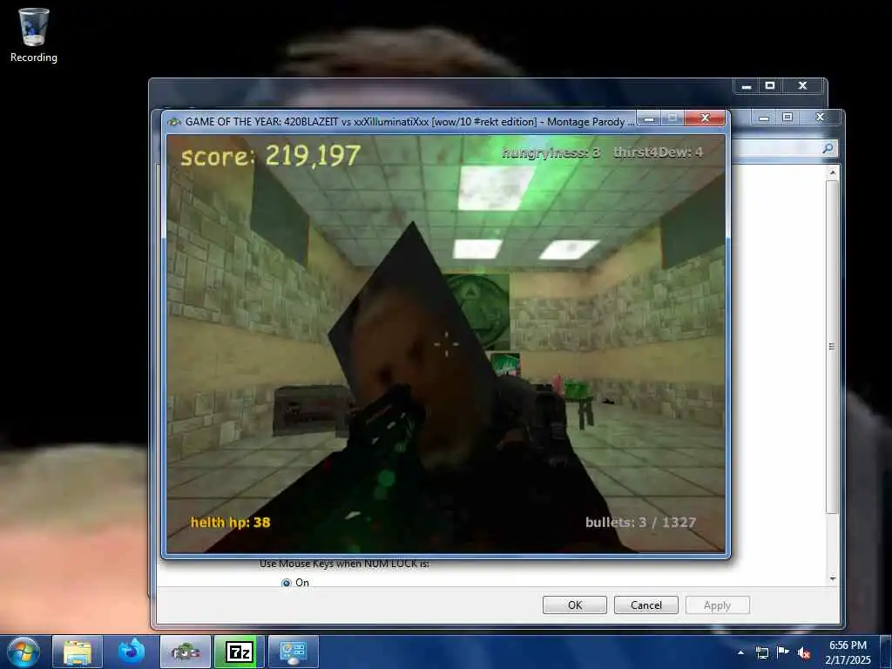The height and width of the screenshot is (669, 892).
Task: Open the Control Panel taskbar button
Action: pos(294,652)
